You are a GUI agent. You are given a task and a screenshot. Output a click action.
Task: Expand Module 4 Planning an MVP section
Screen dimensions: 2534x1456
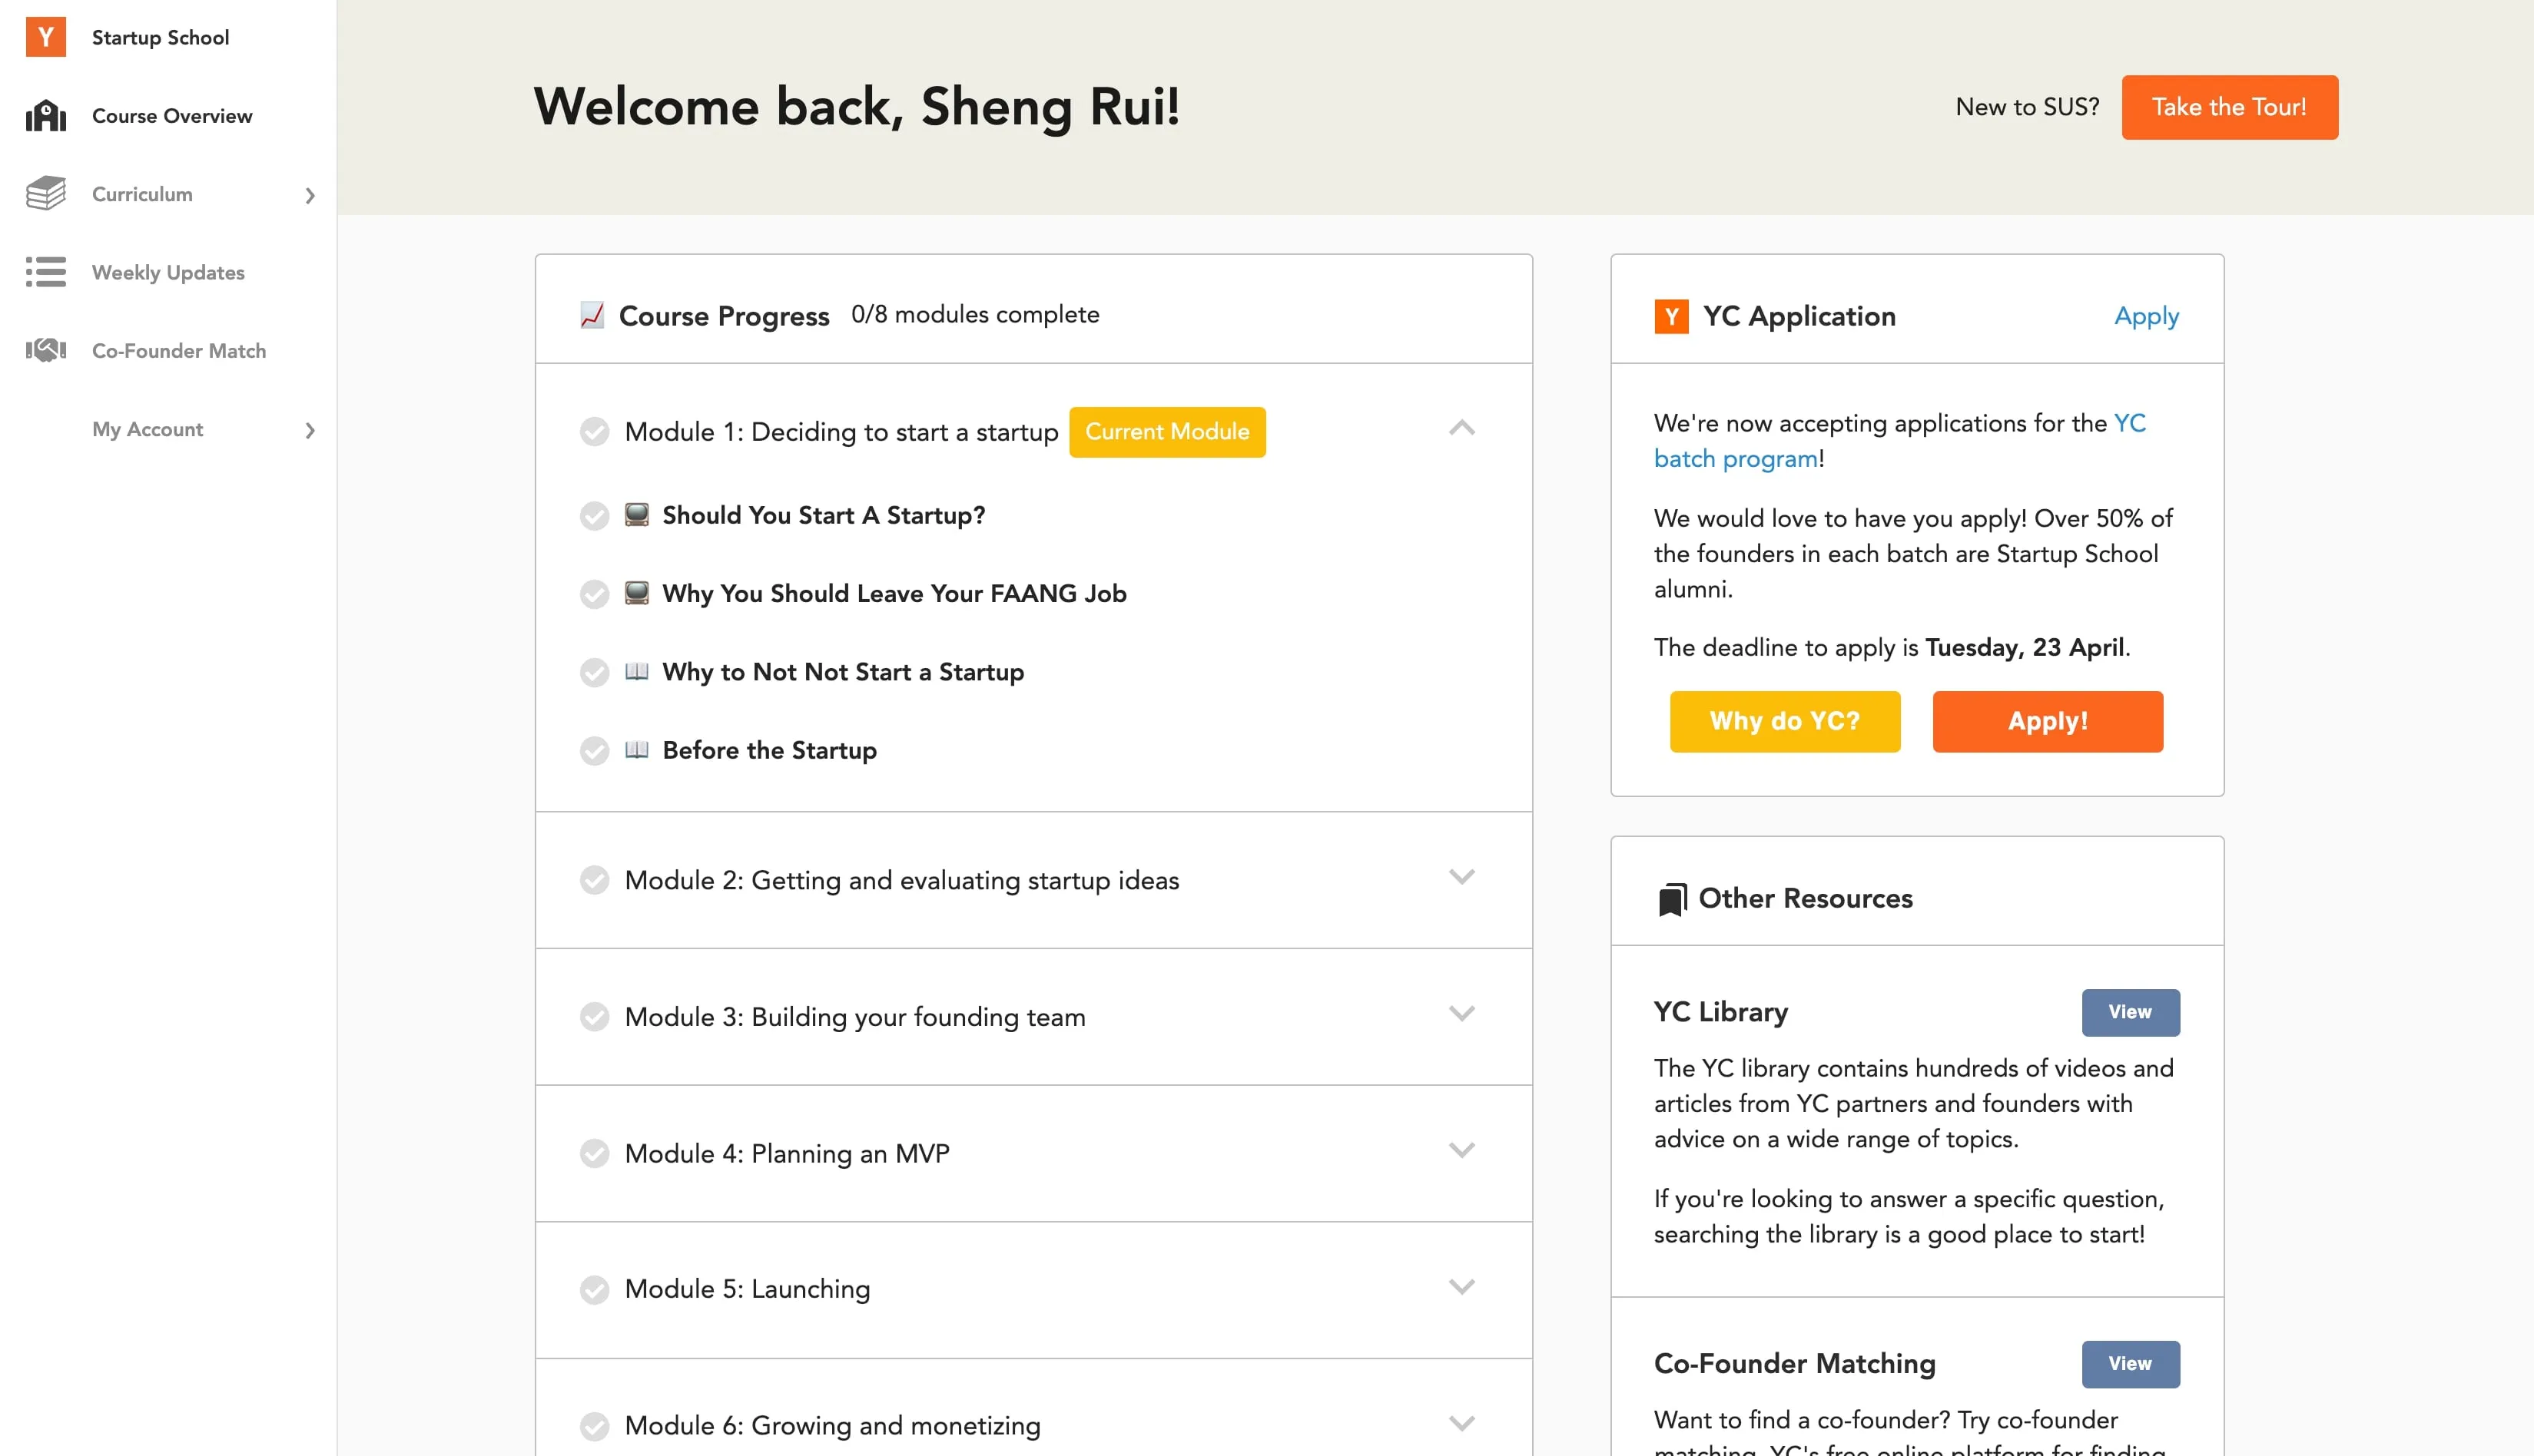point(1462,1152)
